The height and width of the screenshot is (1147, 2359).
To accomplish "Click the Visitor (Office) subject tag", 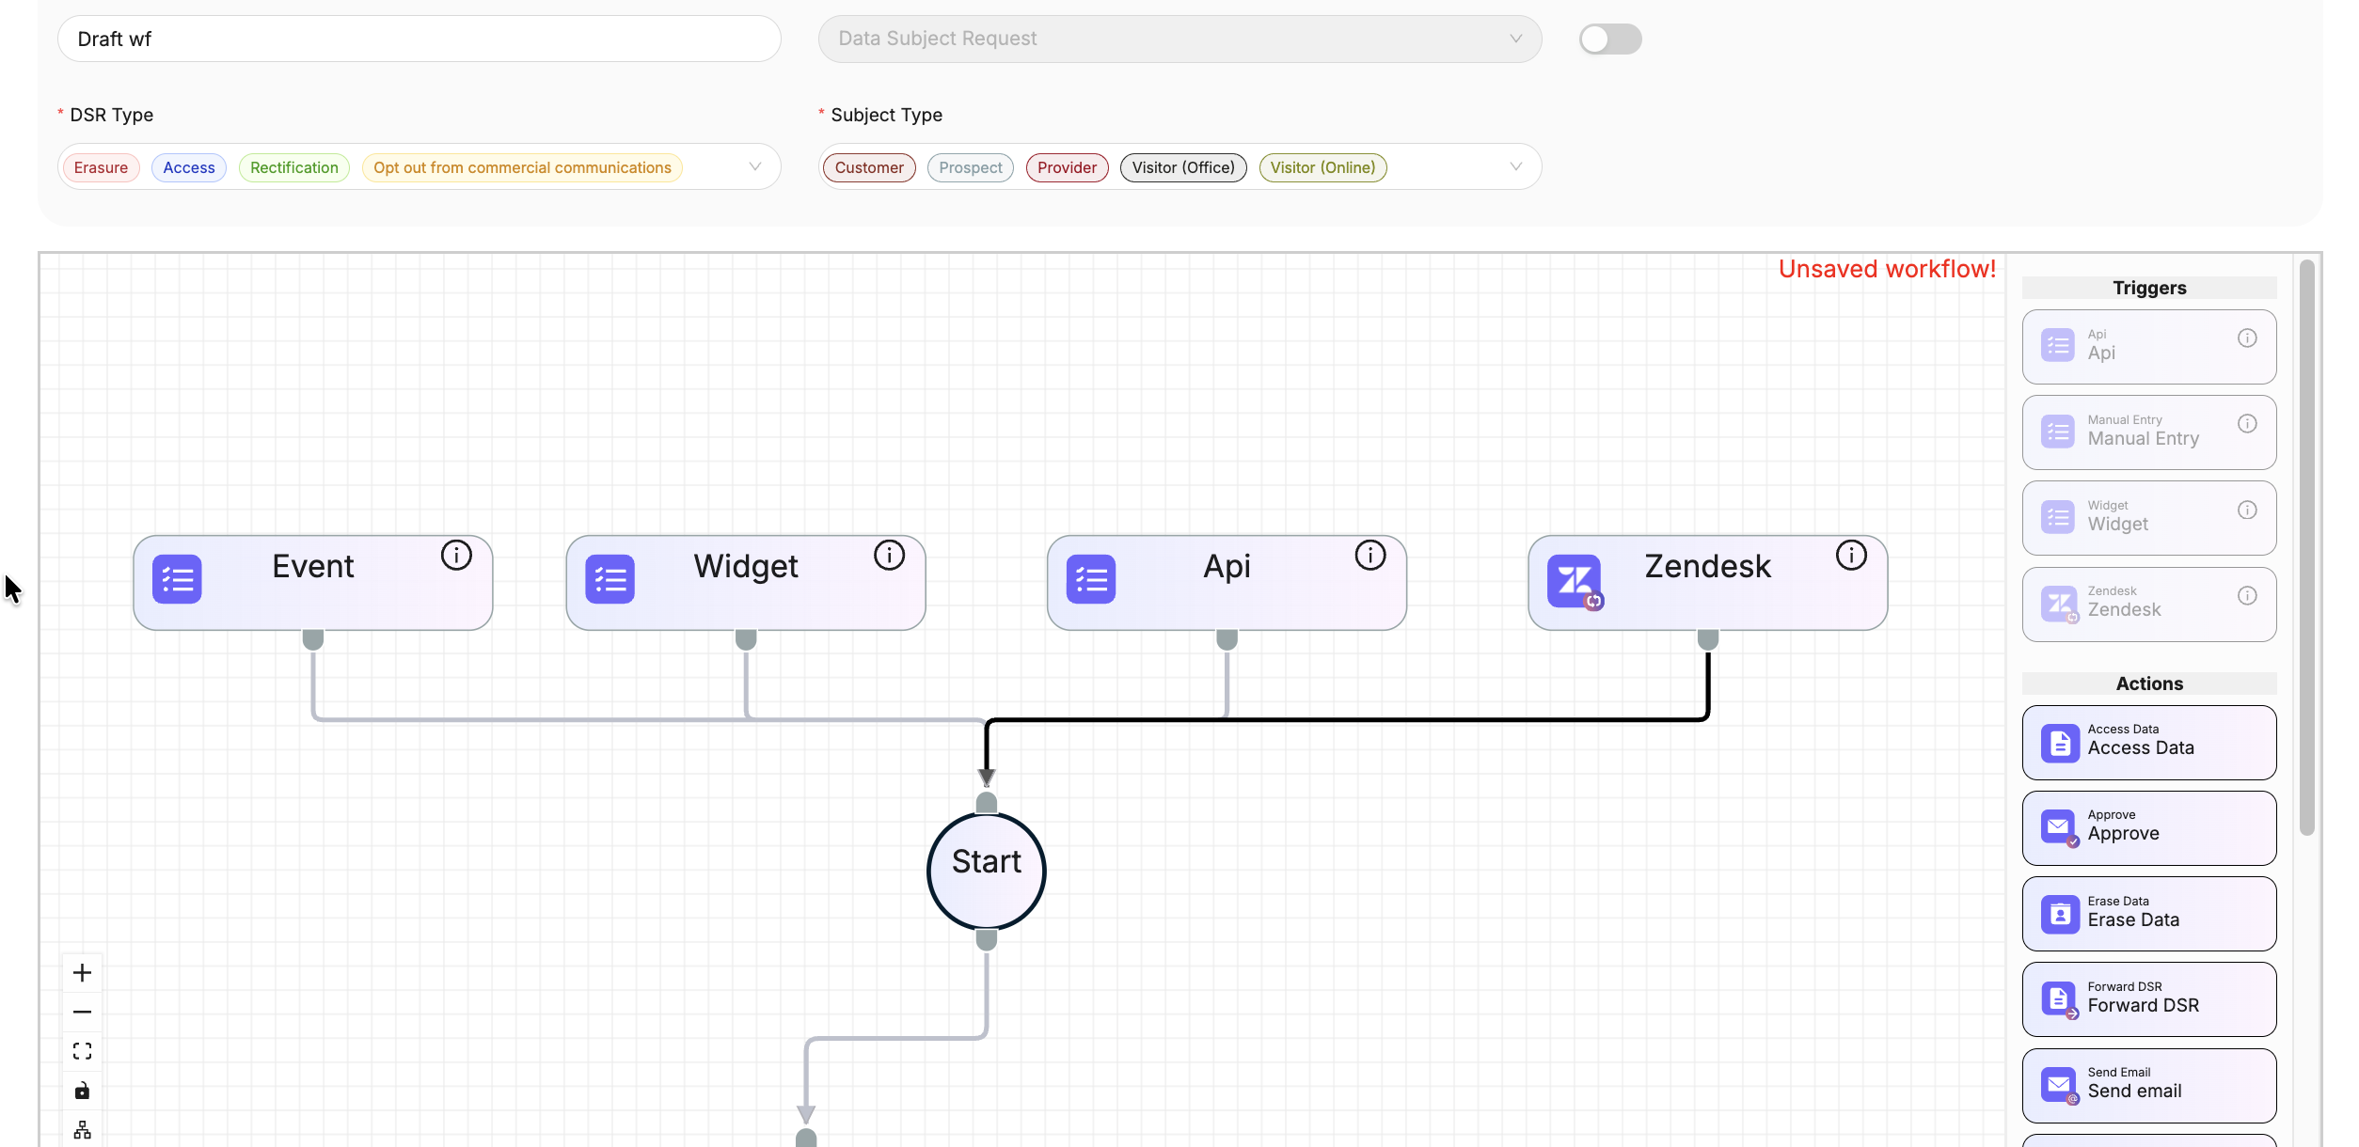I will click(x=1183, y=167).
